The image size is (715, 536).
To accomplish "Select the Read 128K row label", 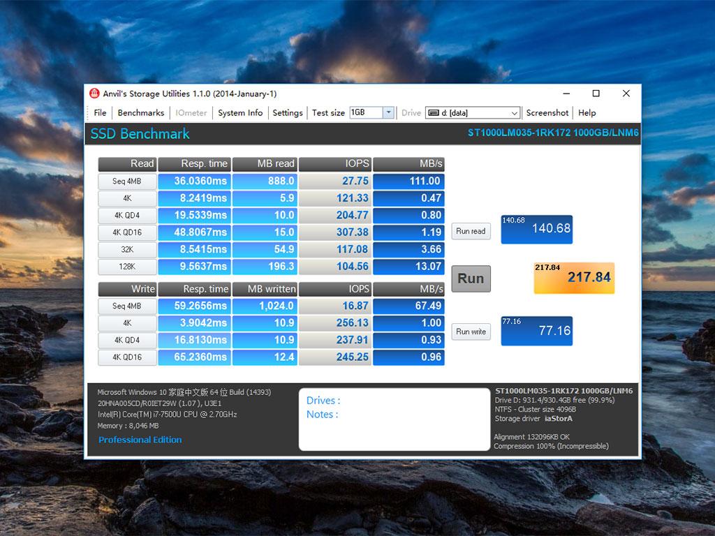I will [x=127, y=267].
